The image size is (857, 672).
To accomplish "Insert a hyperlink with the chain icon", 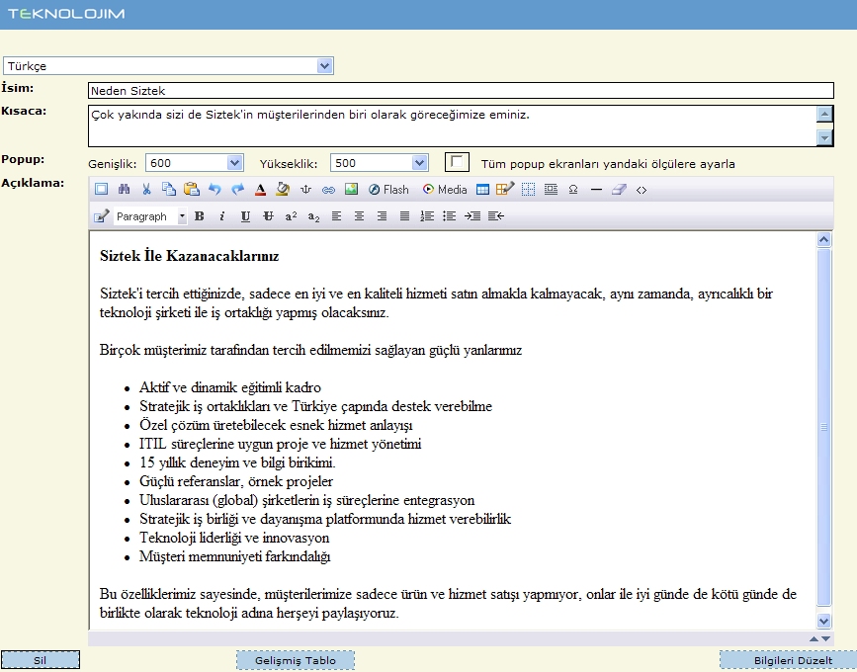I will 328,190.
